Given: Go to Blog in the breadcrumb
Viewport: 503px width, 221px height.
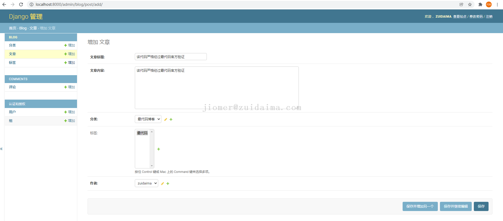Looking at the screenshot, I should pos(23,28).
